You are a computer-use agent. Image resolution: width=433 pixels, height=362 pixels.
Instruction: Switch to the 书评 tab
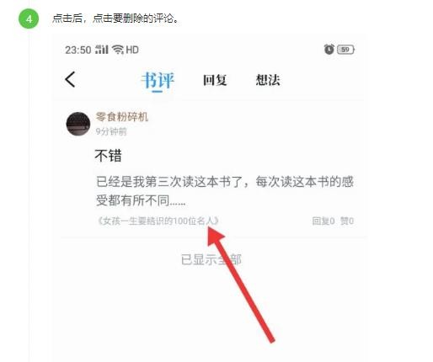click(158, 81)
